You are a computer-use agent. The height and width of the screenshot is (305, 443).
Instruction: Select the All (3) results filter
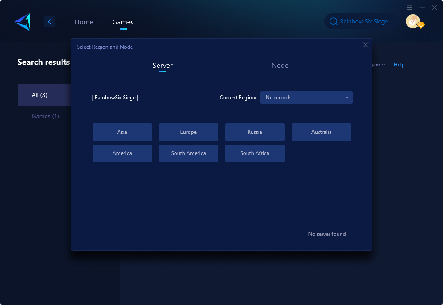coord(44,95)
